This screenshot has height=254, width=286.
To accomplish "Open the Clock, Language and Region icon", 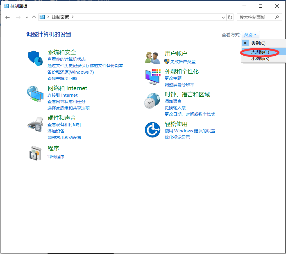I will [153, 101].
